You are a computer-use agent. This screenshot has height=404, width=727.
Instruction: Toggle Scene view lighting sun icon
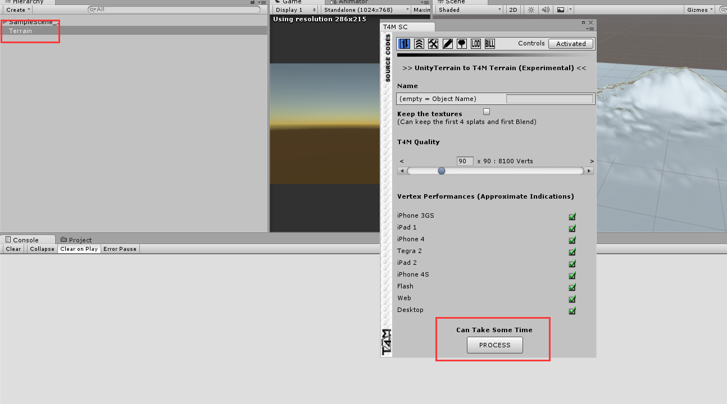530,10
